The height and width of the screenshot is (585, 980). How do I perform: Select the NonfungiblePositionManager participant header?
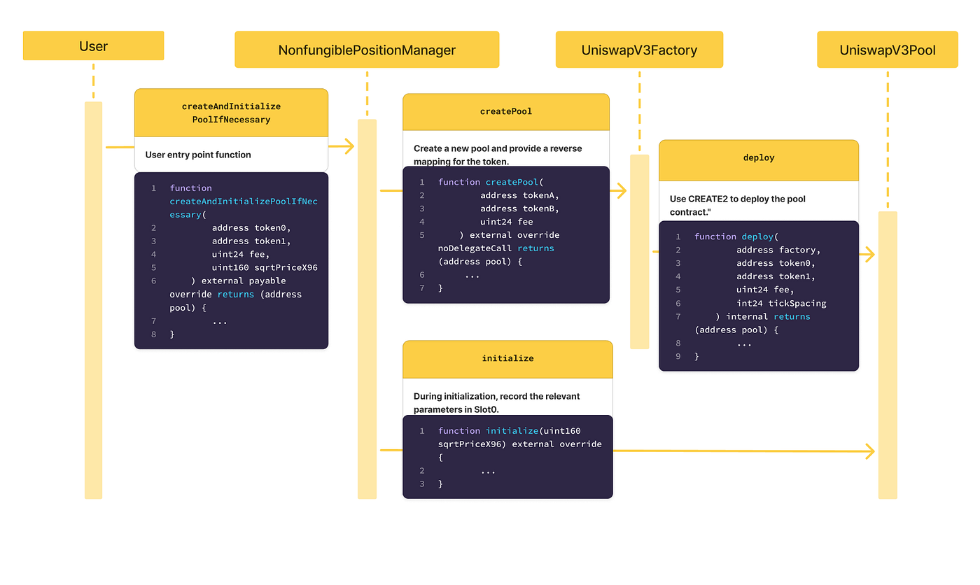point(367,50)
